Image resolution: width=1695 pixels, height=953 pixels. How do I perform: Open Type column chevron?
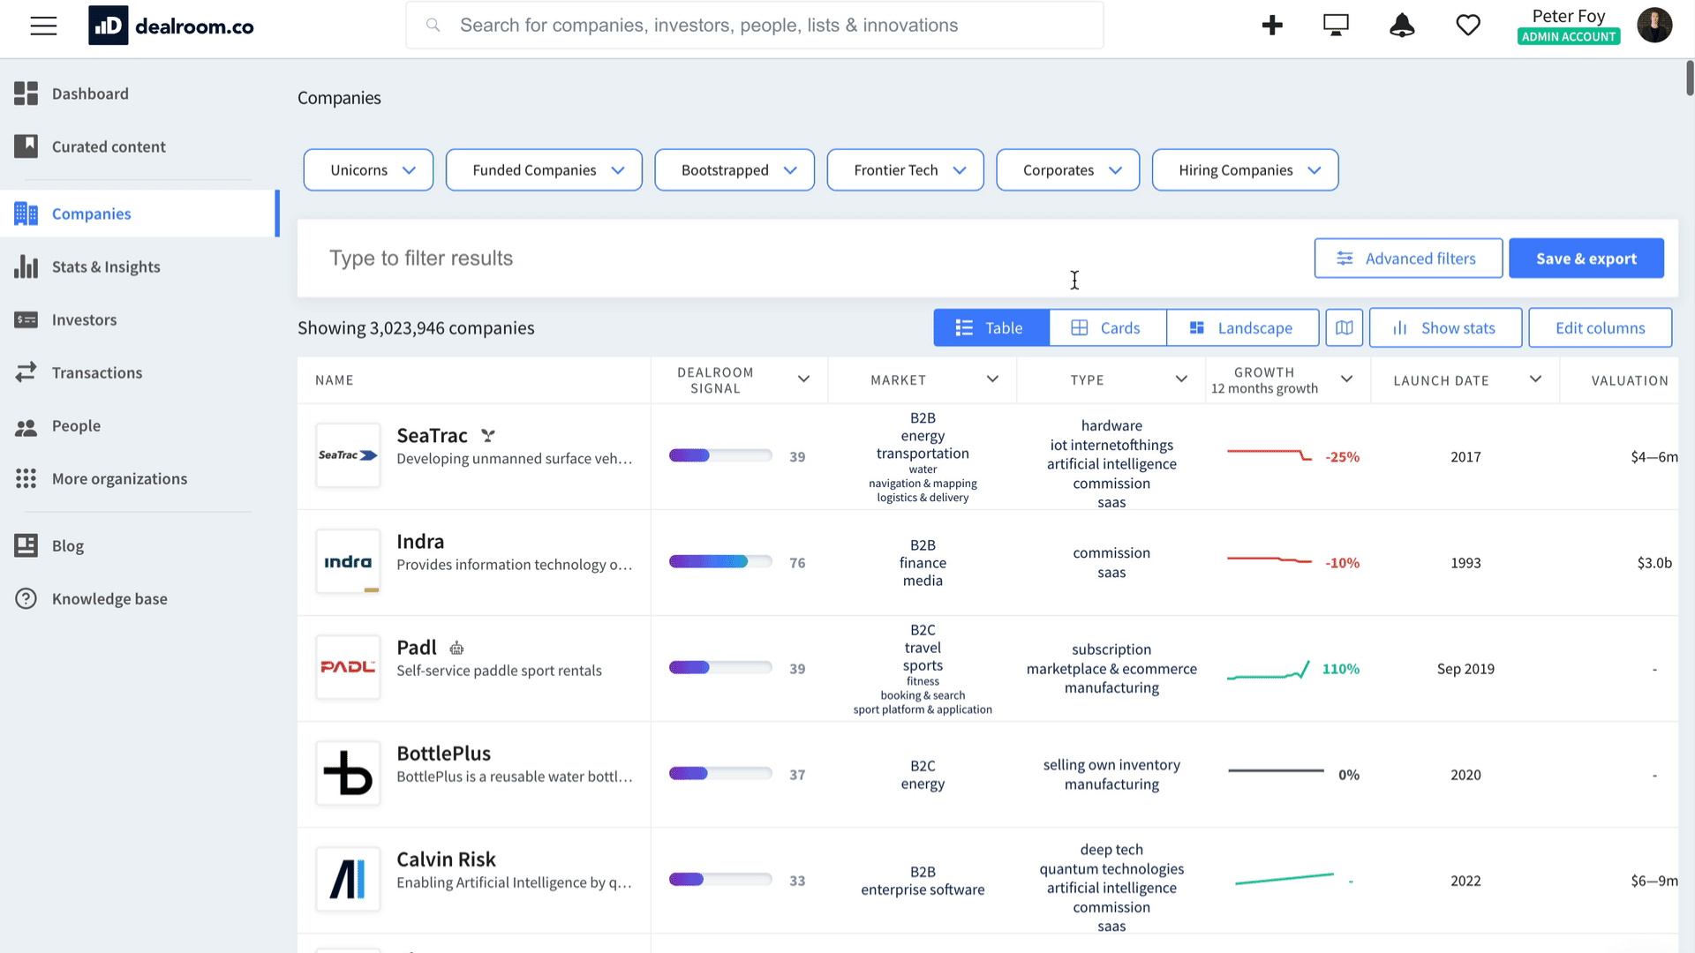coord(1181,379)
